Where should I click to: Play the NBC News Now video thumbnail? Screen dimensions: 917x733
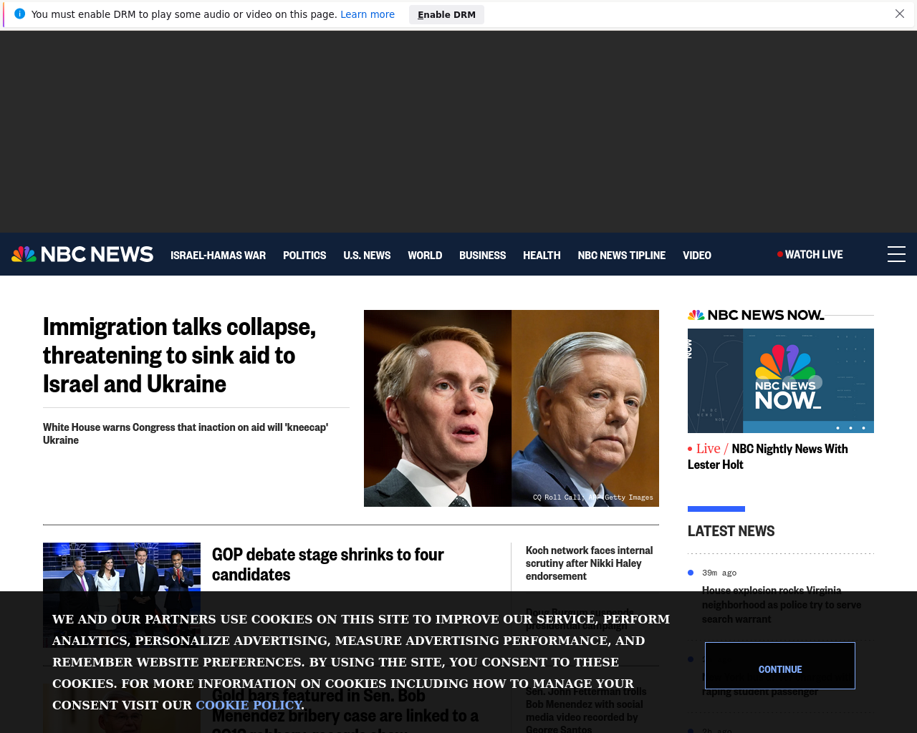point(781,381)
